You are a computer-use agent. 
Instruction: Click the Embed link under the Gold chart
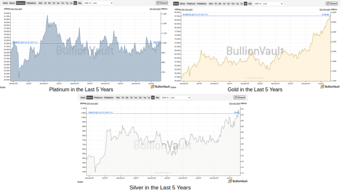(x=173, y=87)
